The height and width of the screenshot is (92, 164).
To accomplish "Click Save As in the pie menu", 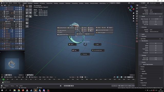I will tap(85, 54).
